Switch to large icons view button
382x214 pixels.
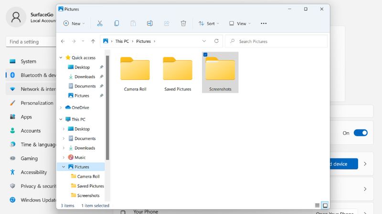click(325, 205)
